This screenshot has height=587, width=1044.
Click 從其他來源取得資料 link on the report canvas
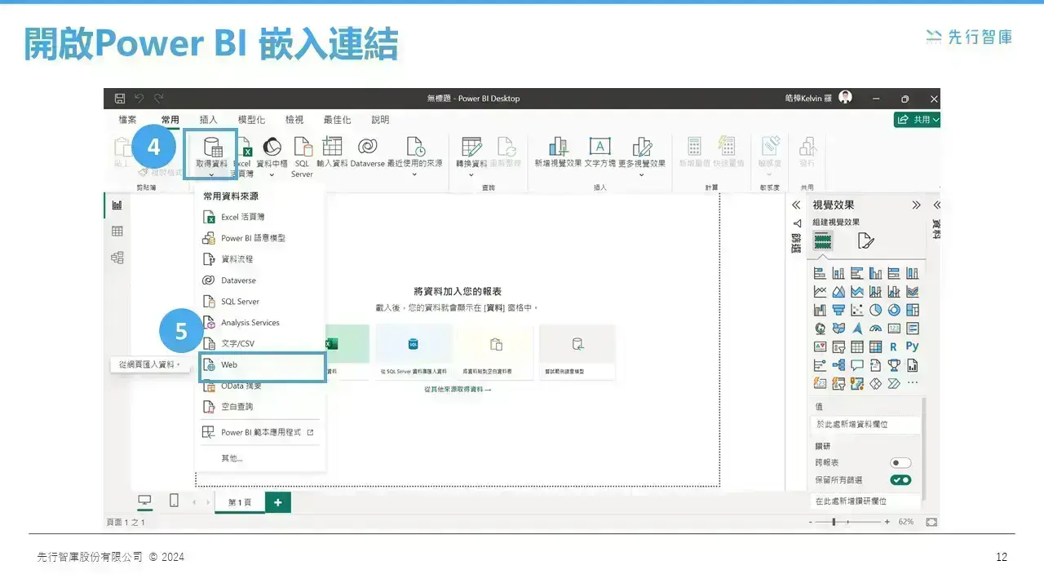[458, 390]
